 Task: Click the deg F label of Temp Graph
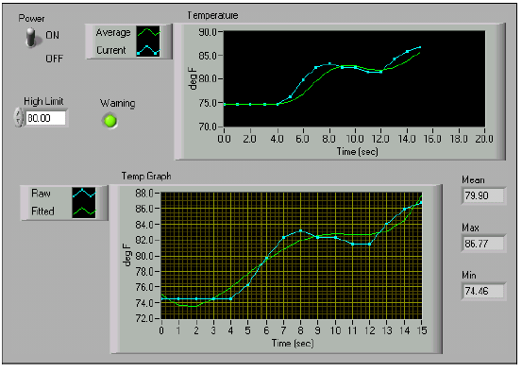point(126,255)
